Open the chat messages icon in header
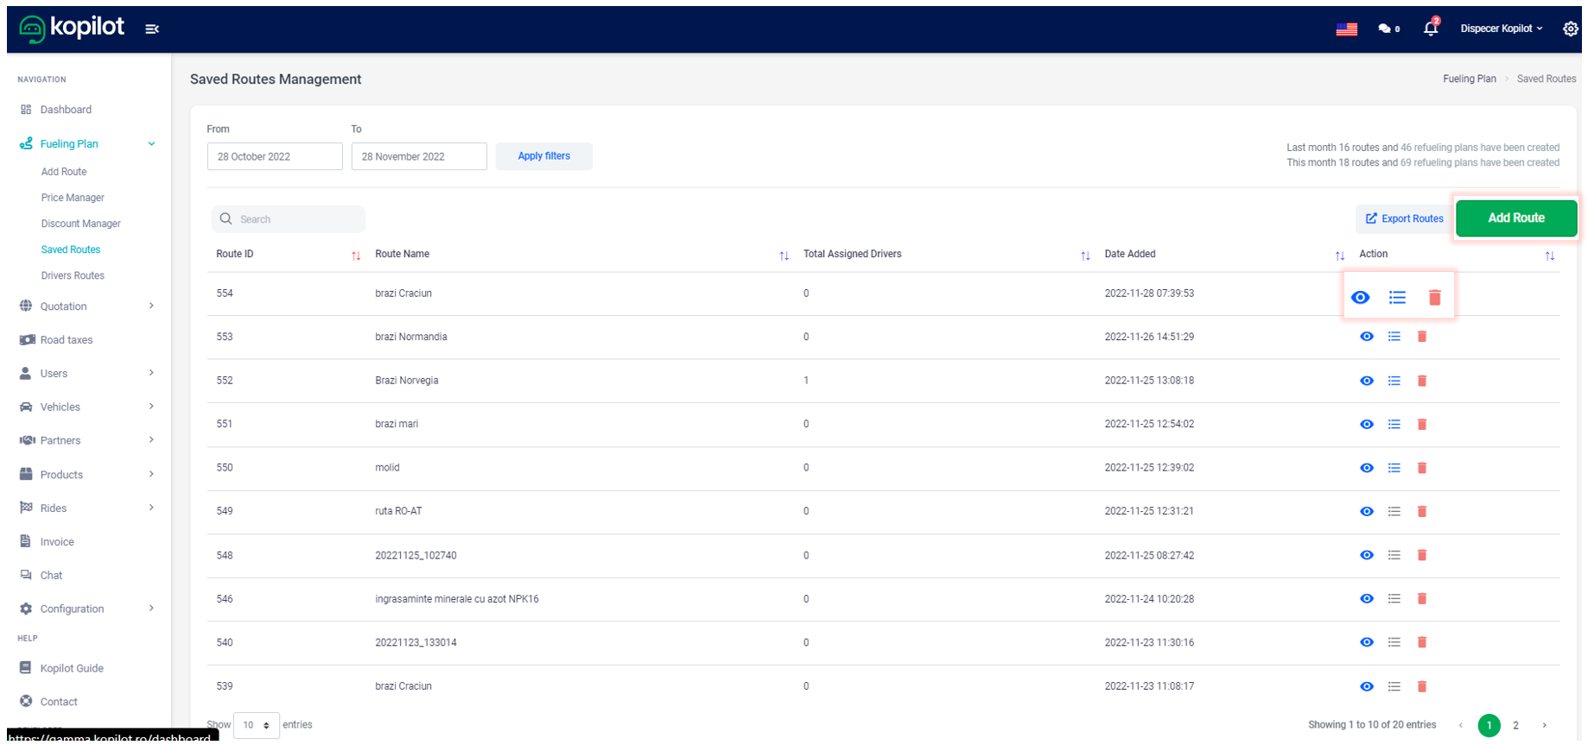Image resolution: width=1588 pixels, height=745 pixels. [x=1388, y=28]
